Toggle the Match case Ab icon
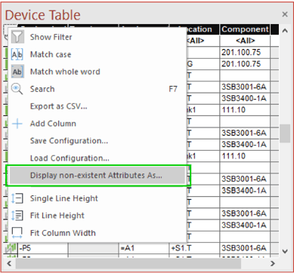This screenshot has height=273, width=294. coord(17,54)
